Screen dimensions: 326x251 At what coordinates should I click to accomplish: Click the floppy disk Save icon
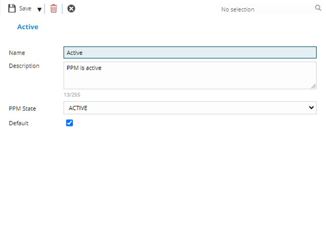click(11, 9)
